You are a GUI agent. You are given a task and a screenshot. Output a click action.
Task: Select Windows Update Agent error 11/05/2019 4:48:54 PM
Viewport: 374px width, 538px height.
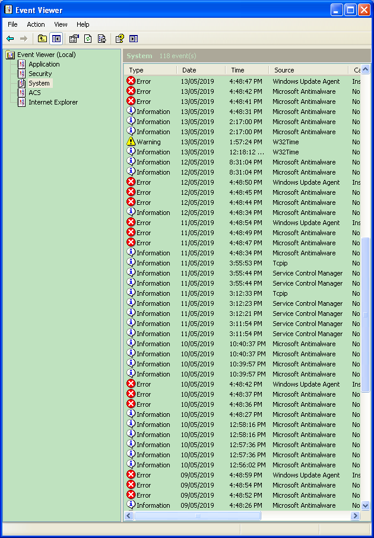click(242, 223)
